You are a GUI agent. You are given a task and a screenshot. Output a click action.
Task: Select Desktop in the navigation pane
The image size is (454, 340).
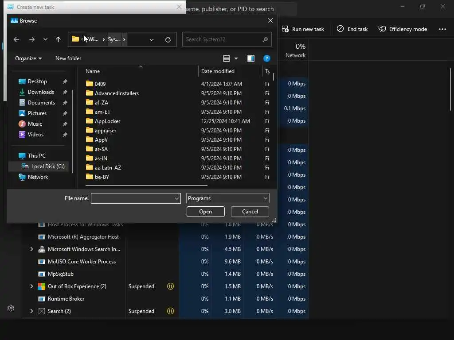[x=37, y=81]
